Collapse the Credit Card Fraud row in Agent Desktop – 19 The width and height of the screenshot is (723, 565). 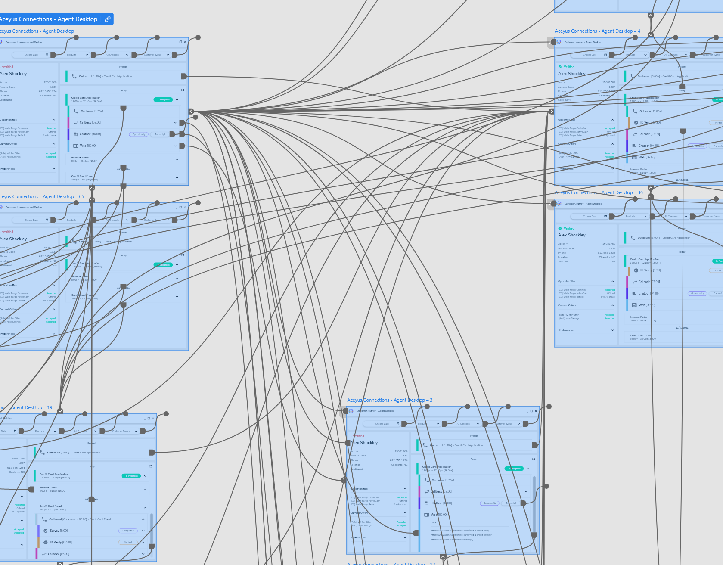pyautogui.click(x=145, y=508)
